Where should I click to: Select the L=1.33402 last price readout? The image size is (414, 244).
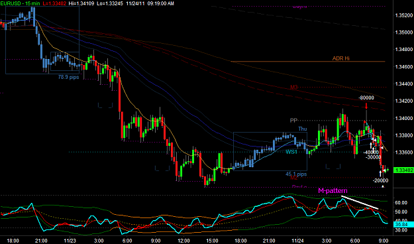(x=54, y=3)
